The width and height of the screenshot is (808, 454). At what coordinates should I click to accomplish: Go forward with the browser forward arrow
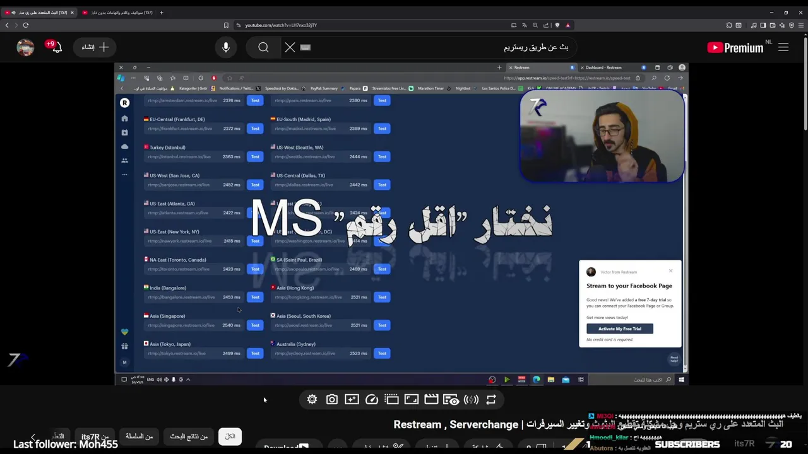click(16, 25)
